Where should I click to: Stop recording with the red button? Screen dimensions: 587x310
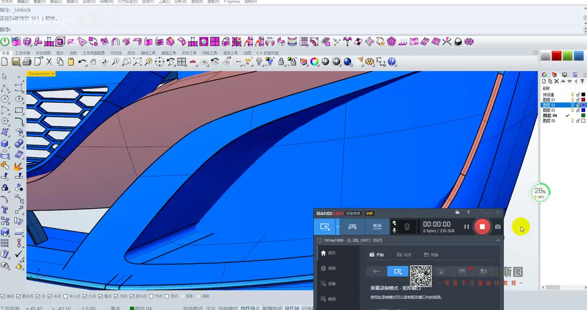[482, 226]
